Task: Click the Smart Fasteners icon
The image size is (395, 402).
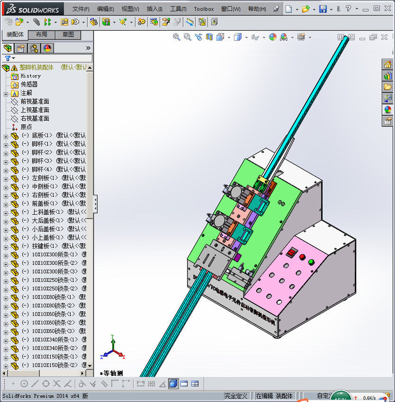Action: [64, 22]
